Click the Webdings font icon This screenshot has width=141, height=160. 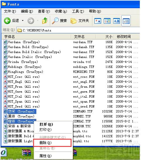point(5,67)
